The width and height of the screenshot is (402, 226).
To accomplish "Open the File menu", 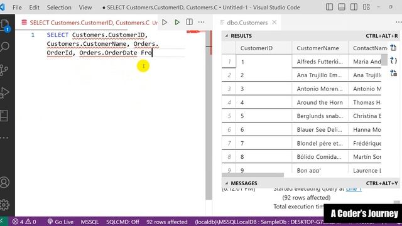I will click(x=17, y=8).
